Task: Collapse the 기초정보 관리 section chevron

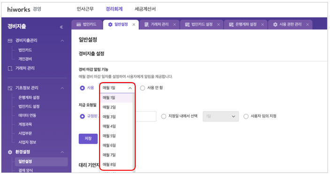Action: pos(62,88)
